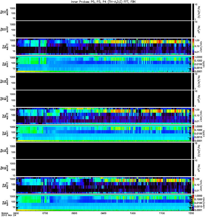This screenshot has width=207, height=221.
Task: Click the 'tha fbk scm1' y-axis label
Action: point(5,64)
